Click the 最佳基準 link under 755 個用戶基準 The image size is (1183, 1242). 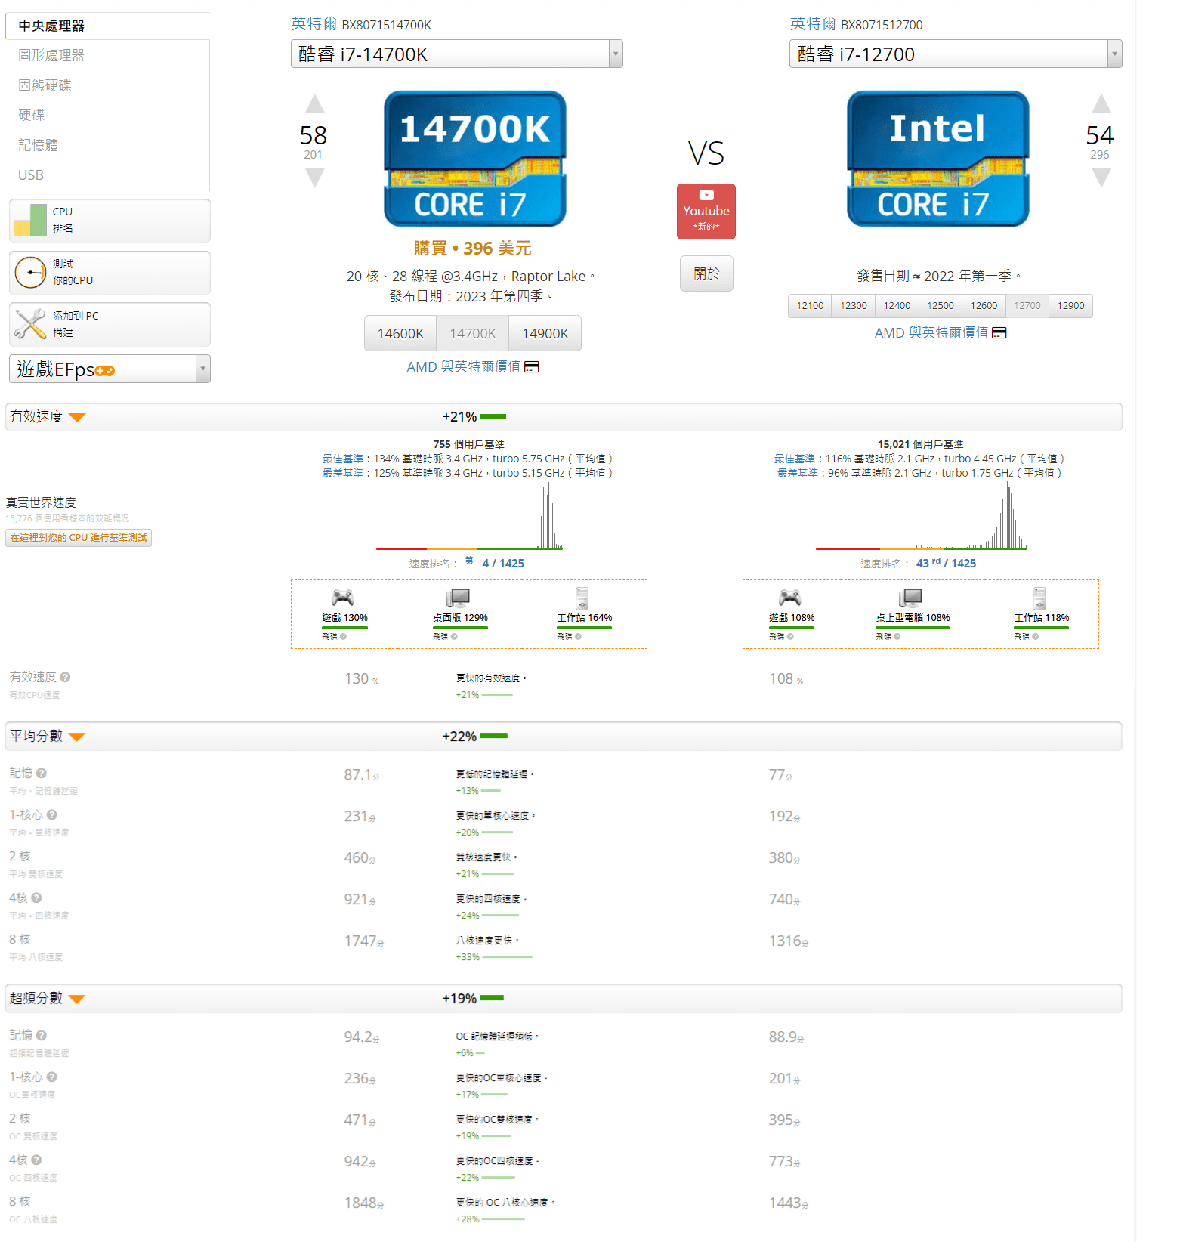pos(343,459)
